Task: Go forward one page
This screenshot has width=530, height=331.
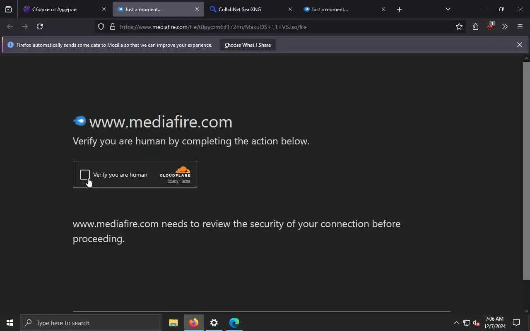Action: pos(25,26)
